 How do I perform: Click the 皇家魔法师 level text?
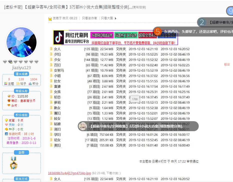pos(28,101)
